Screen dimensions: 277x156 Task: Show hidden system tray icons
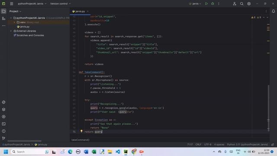coord(214,152)
